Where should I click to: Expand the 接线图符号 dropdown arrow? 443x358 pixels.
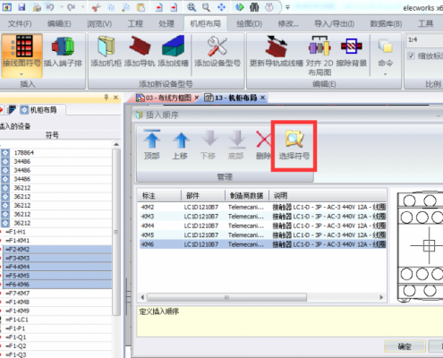[21, 74]
